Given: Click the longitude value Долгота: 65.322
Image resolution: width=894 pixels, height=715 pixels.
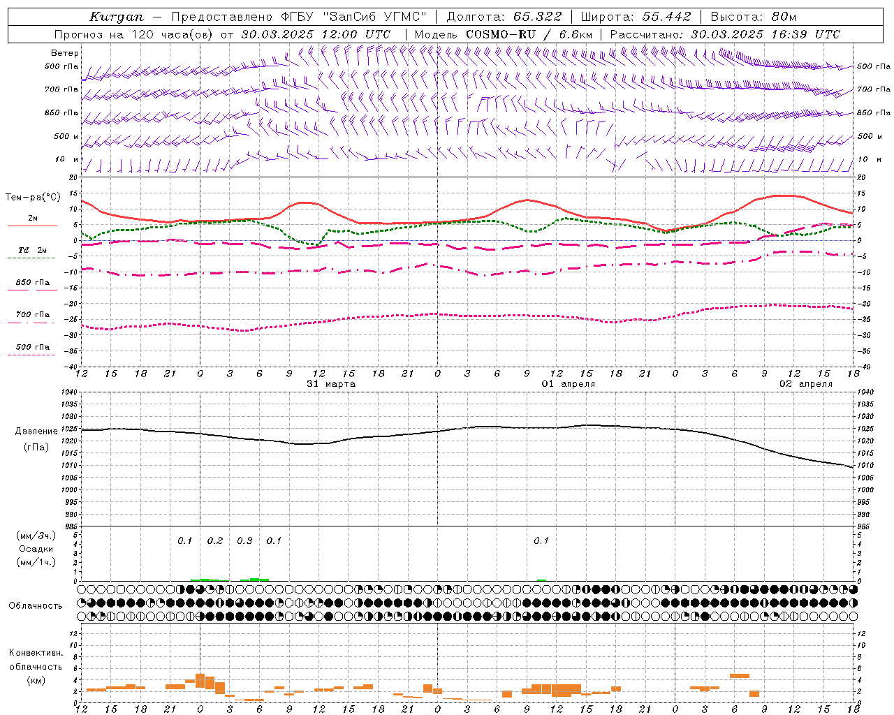Looking at the screenshot, I should (504, 17).
